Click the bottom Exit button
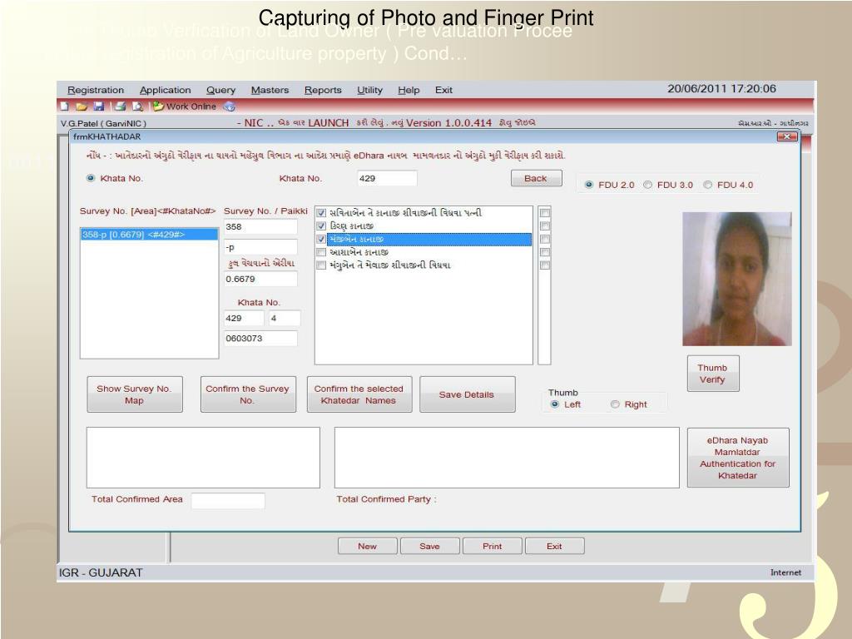The width and height of the screenshot is (852, 639). [x=554, y=546]
